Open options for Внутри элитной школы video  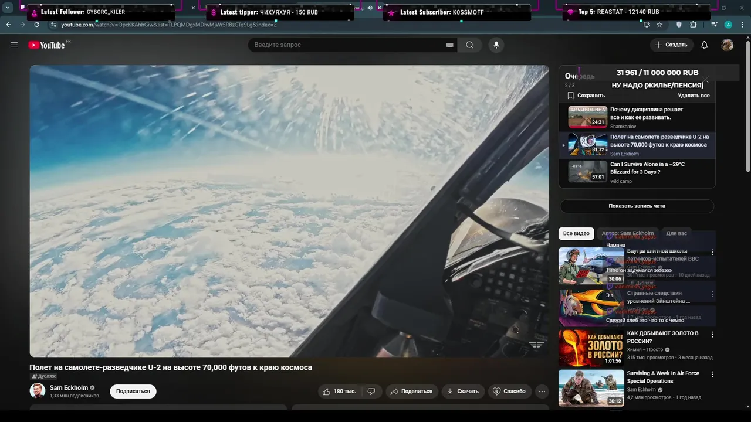713,252
